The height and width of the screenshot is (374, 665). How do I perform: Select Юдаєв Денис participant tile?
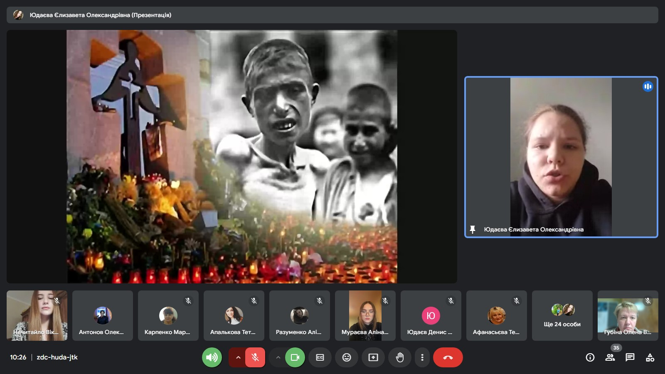tap(431, 315)
